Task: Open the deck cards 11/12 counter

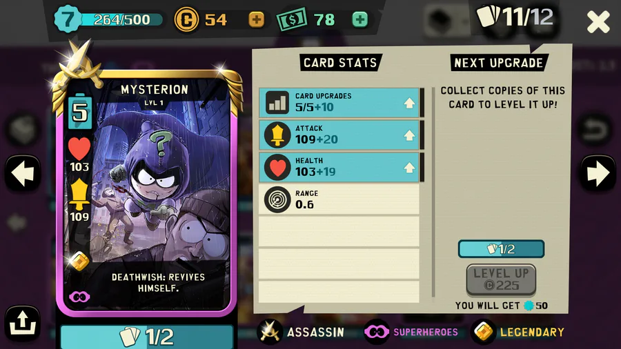Action: (x=514, y=17)
